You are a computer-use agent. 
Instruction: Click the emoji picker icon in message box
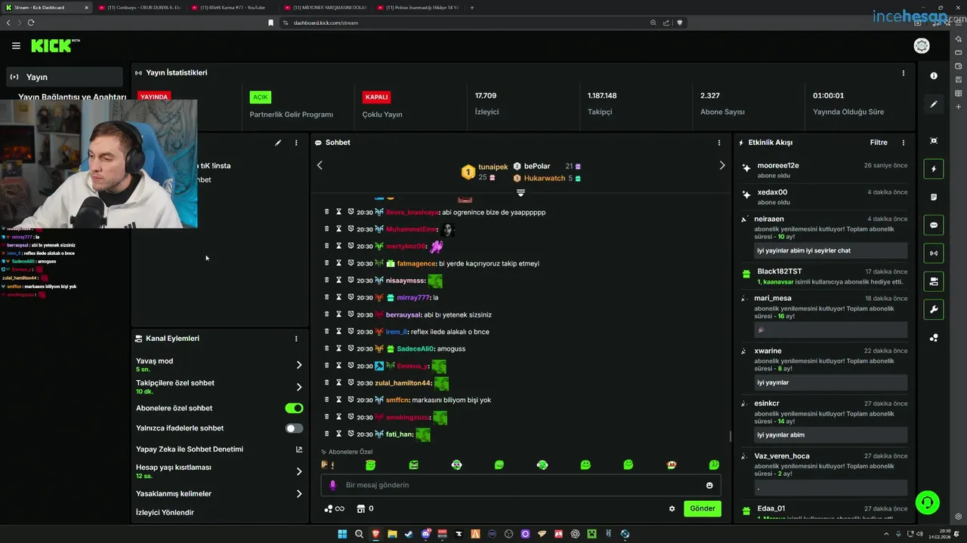click(x=709, y=485)
